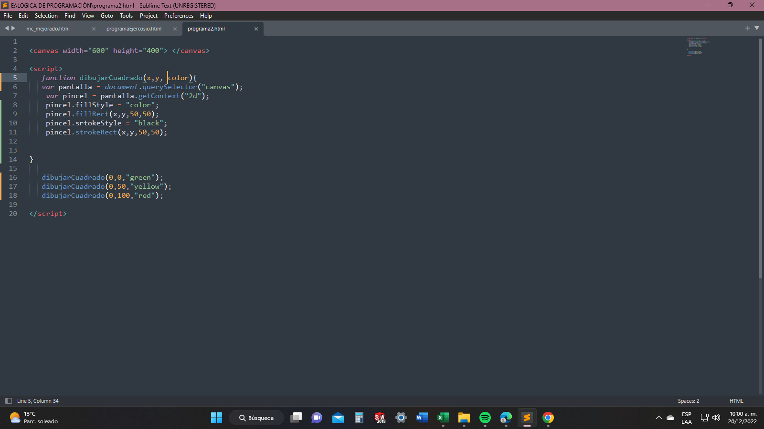This screenshot has width=764, height=429.
Task: Open the clock showing 10:00 a. m.
Action: [743, 418]
